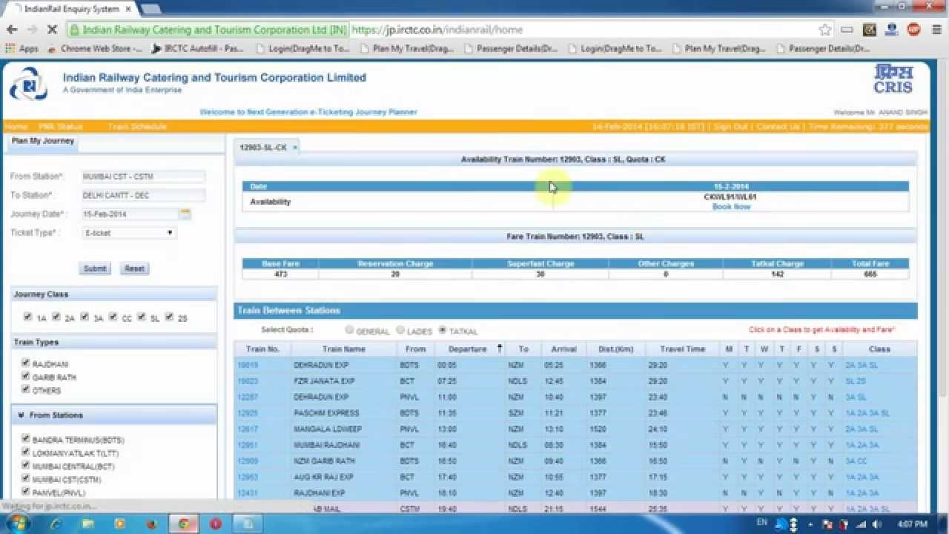Select the PASCHIM EXPRESS train row name

(326, 413)
